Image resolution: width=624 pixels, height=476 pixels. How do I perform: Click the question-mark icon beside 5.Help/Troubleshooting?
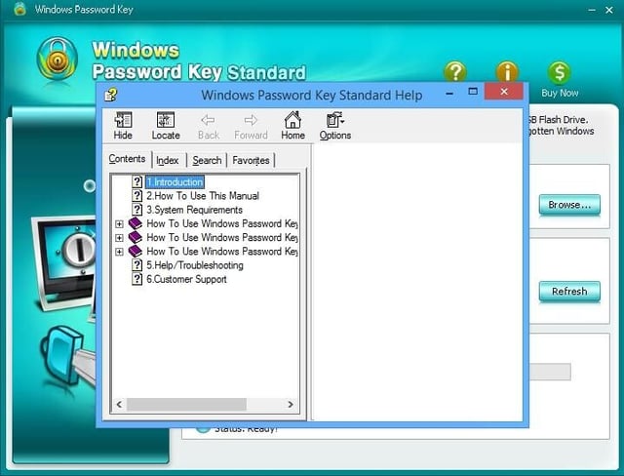point(136,265)
